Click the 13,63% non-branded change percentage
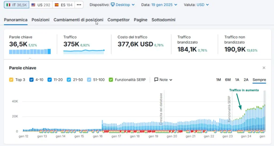The height and width of the screenshot is (146, 274). click(252, 50)
